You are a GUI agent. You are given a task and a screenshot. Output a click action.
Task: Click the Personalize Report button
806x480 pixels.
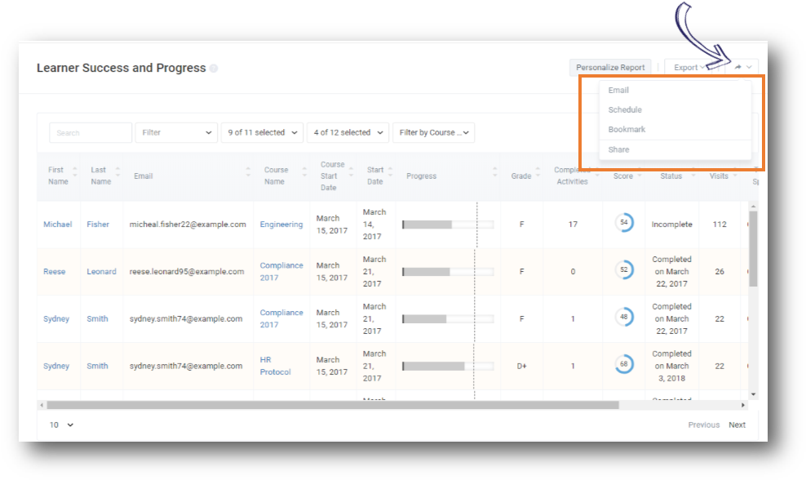[x=610, y=68]
